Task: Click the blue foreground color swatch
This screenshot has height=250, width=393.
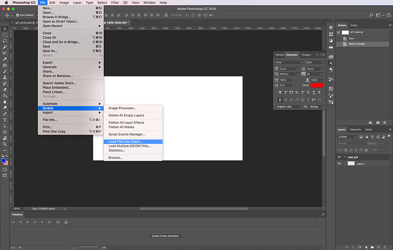Action: pos(4,161)
